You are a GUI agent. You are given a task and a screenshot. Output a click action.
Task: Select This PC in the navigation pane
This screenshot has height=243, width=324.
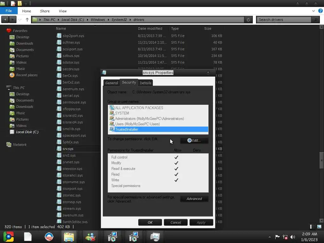point(19,88)
